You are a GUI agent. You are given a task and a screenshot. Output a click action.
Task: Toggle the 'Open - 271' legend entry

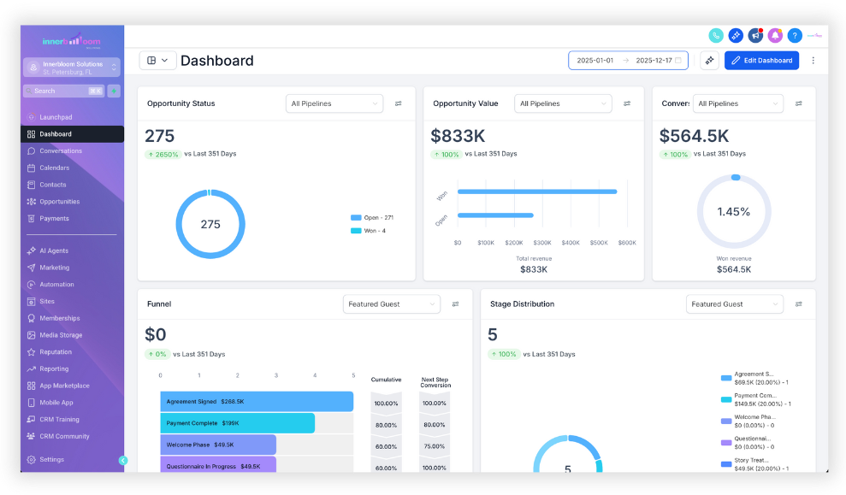click(372, 218)
